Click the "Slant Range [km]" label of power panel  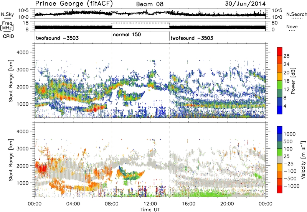(11, 81)
